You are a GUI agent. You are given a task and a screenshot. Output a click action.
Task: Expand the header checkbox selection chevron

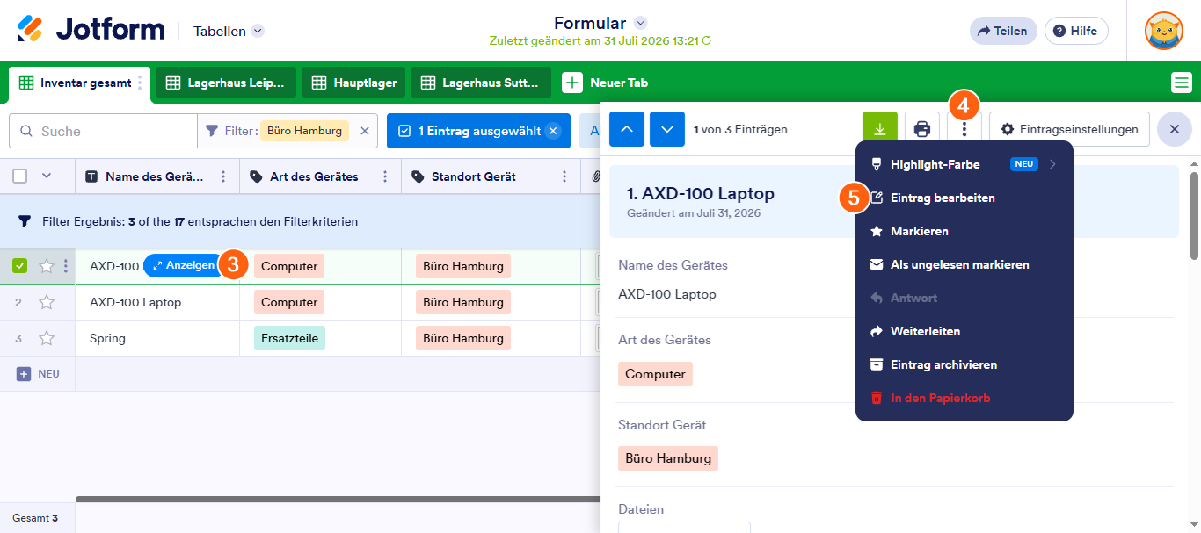(47, 176)
